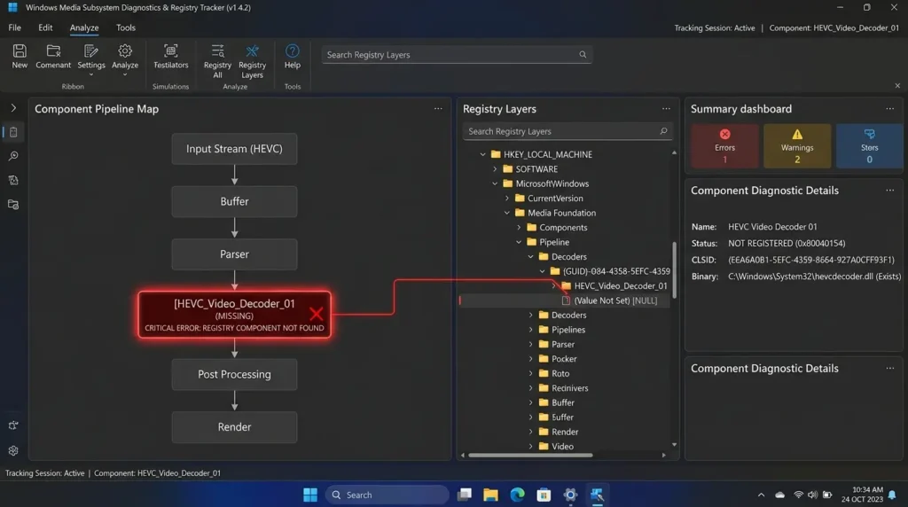This screenshot has width=908, height=507.
Task: Select the registry history icon in sidebar
Action: [13, 181]
